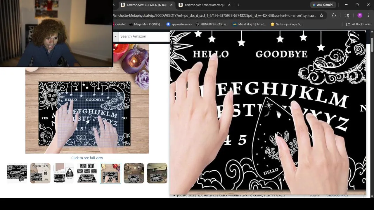Restore down the Chrome window
Image resolution: width=374 pixels, height=210 pixels.
[357, 5]
